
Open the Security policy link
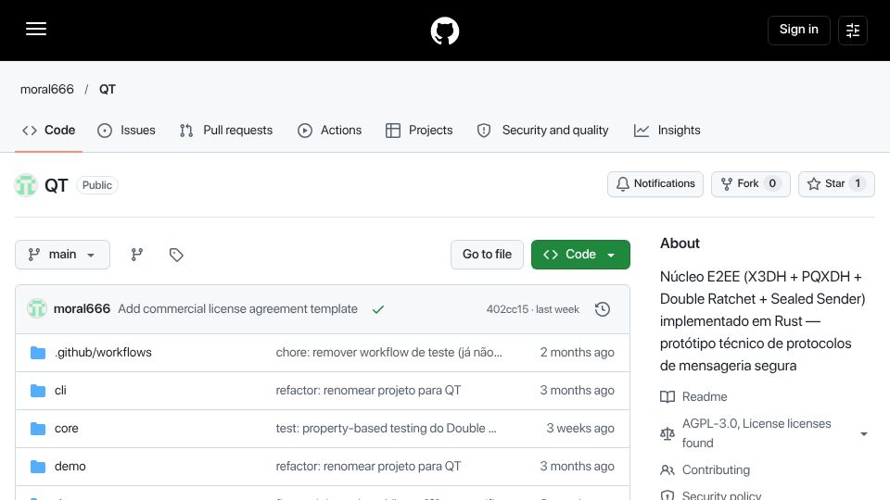coord(711,494)
